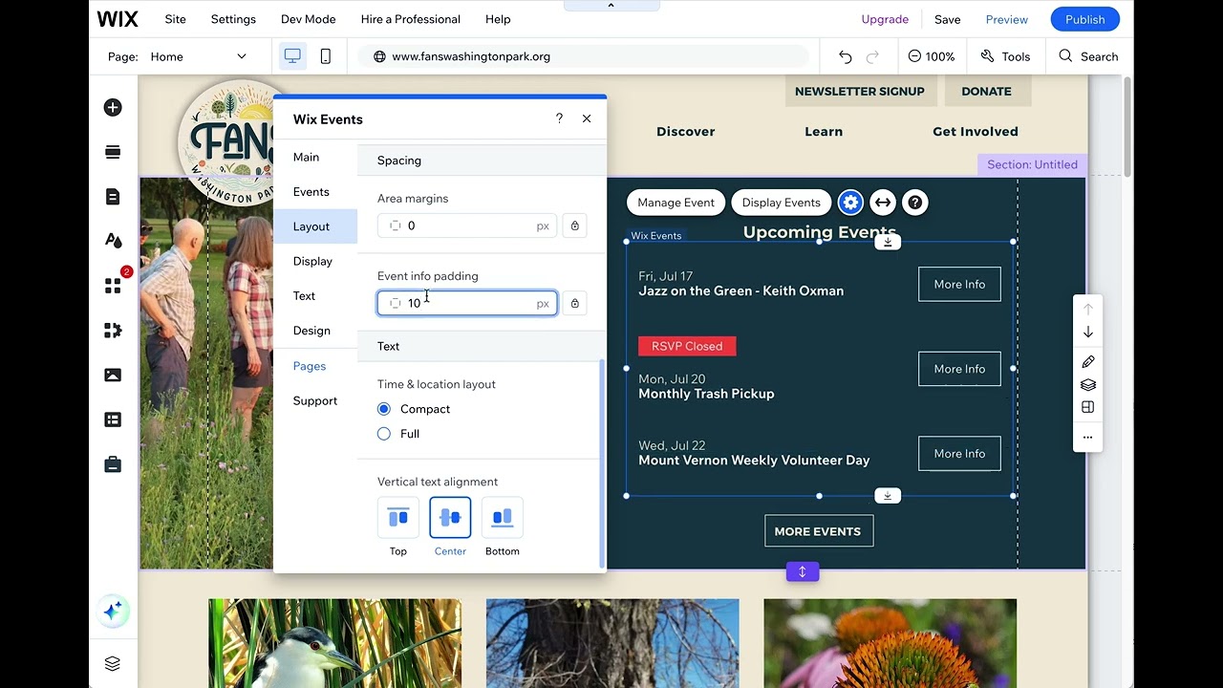This screenshot has width=1223, height=688.
Task: Open Pages link in Wix Events panel
Action: tap(310, 366)
